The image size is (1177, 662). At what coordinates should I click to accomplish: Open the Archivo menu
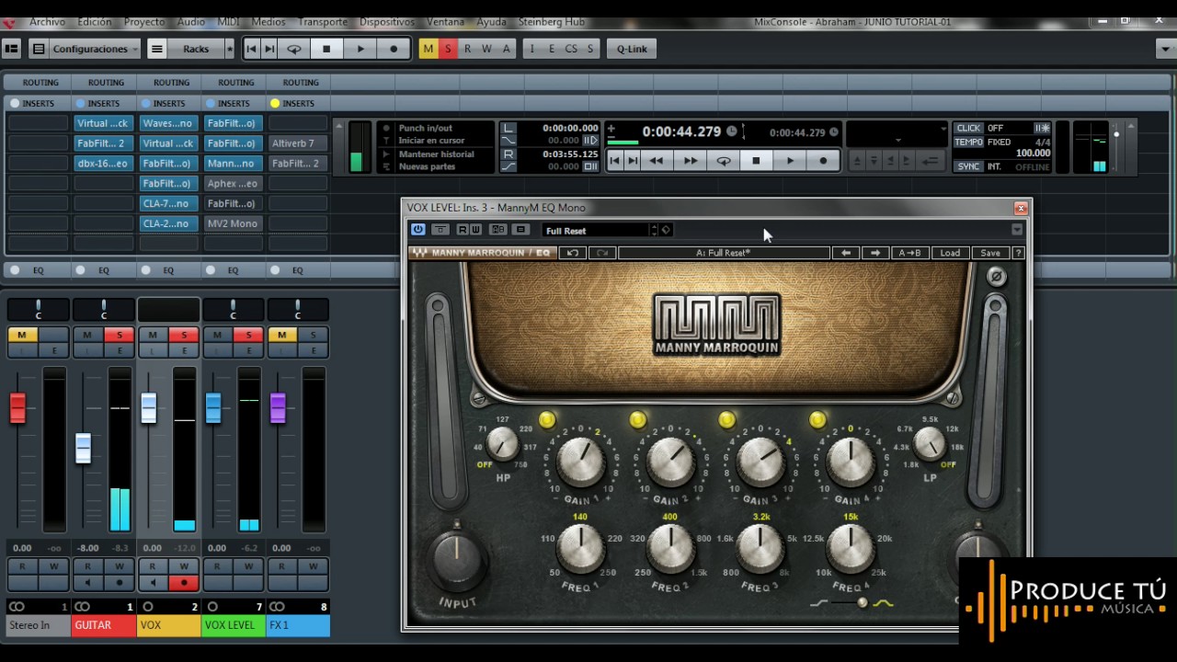[x=48, y=21]
